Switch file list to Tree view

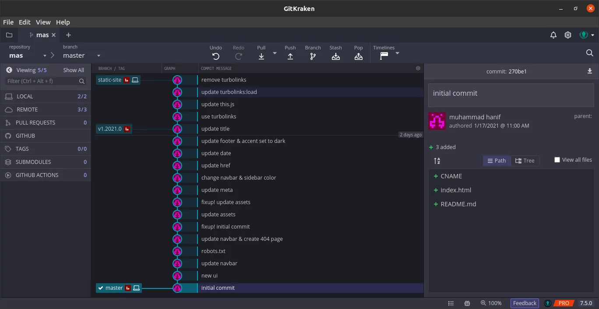(x=525, y=161)
